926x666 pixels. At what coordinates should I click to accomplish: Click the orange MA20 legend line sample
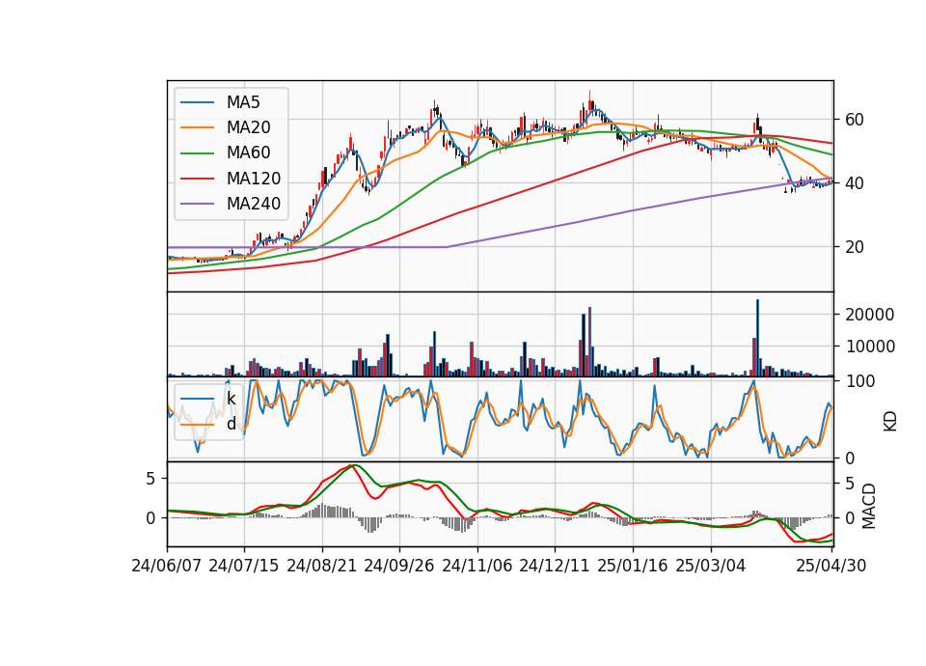click(x=197, y=127)
